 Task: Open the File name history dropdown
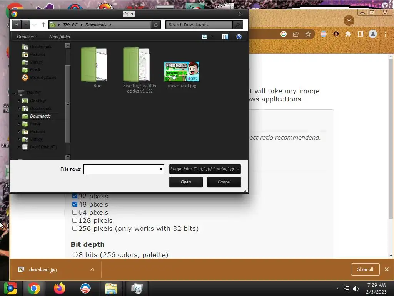click(x=161, y=169)
